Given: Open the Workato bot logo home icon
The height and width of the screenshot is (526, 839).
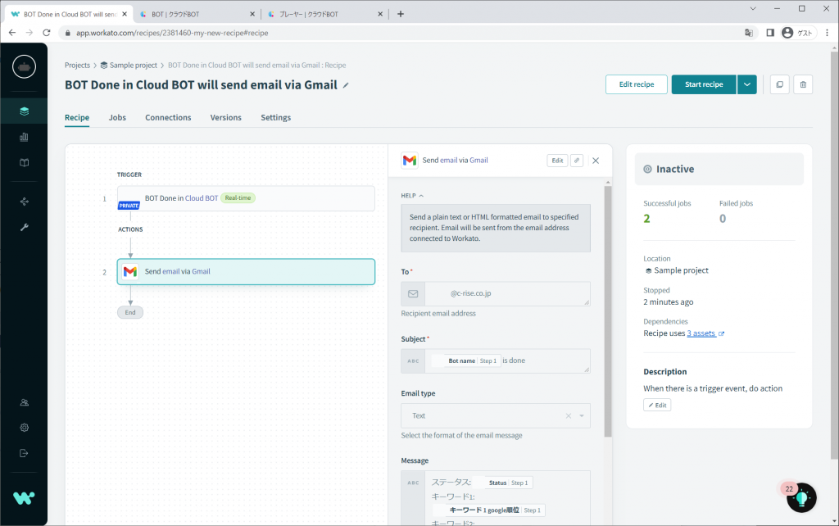Looking at the screenshot, I should point(24,67).
